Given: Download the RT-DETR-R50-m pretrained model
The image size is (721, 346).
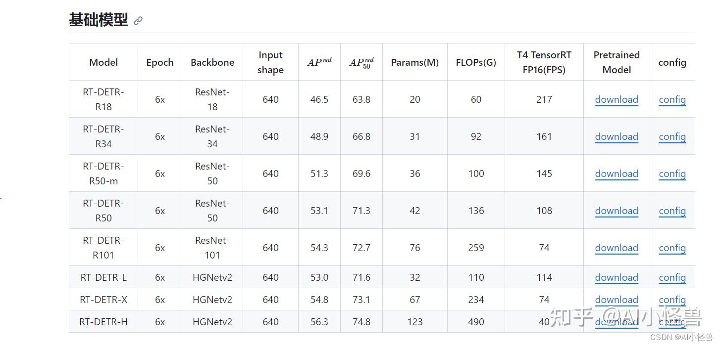Looking at the screenshot, I should [x=617, y=173].
